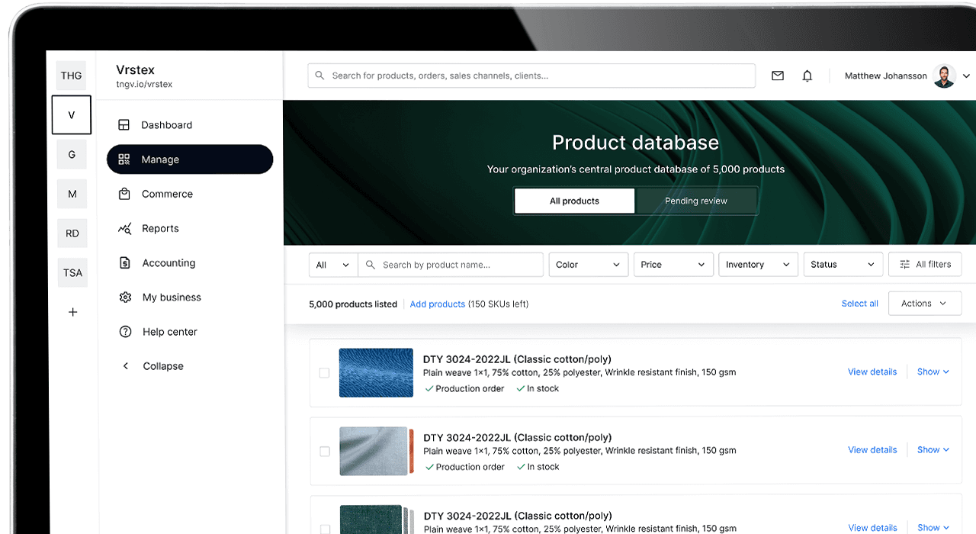Switch to the M organization
This screenshot has width=976, height=534.
[x=72, y=194]
